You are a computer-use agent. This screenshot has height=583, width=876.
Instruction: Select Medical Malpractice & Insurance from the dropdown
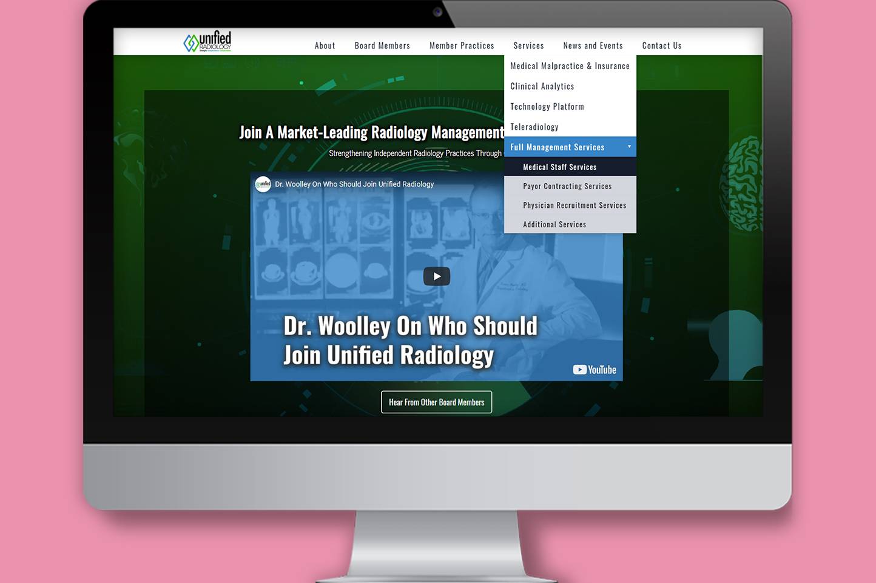pyautogui.click(x=570, y=66)
